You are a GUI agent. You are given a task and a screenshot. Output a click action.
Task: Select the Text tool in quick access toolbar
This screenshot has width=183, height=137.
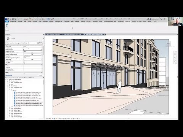point(40,19)
